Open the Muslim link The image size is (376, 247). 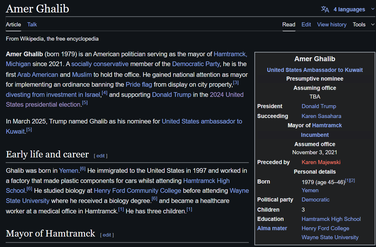click(82, 75)
